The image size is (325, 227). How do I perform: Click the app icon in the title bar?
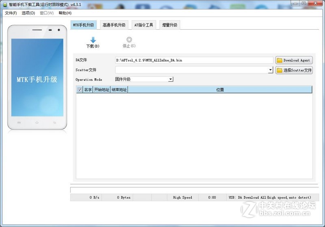click(5, 4)
